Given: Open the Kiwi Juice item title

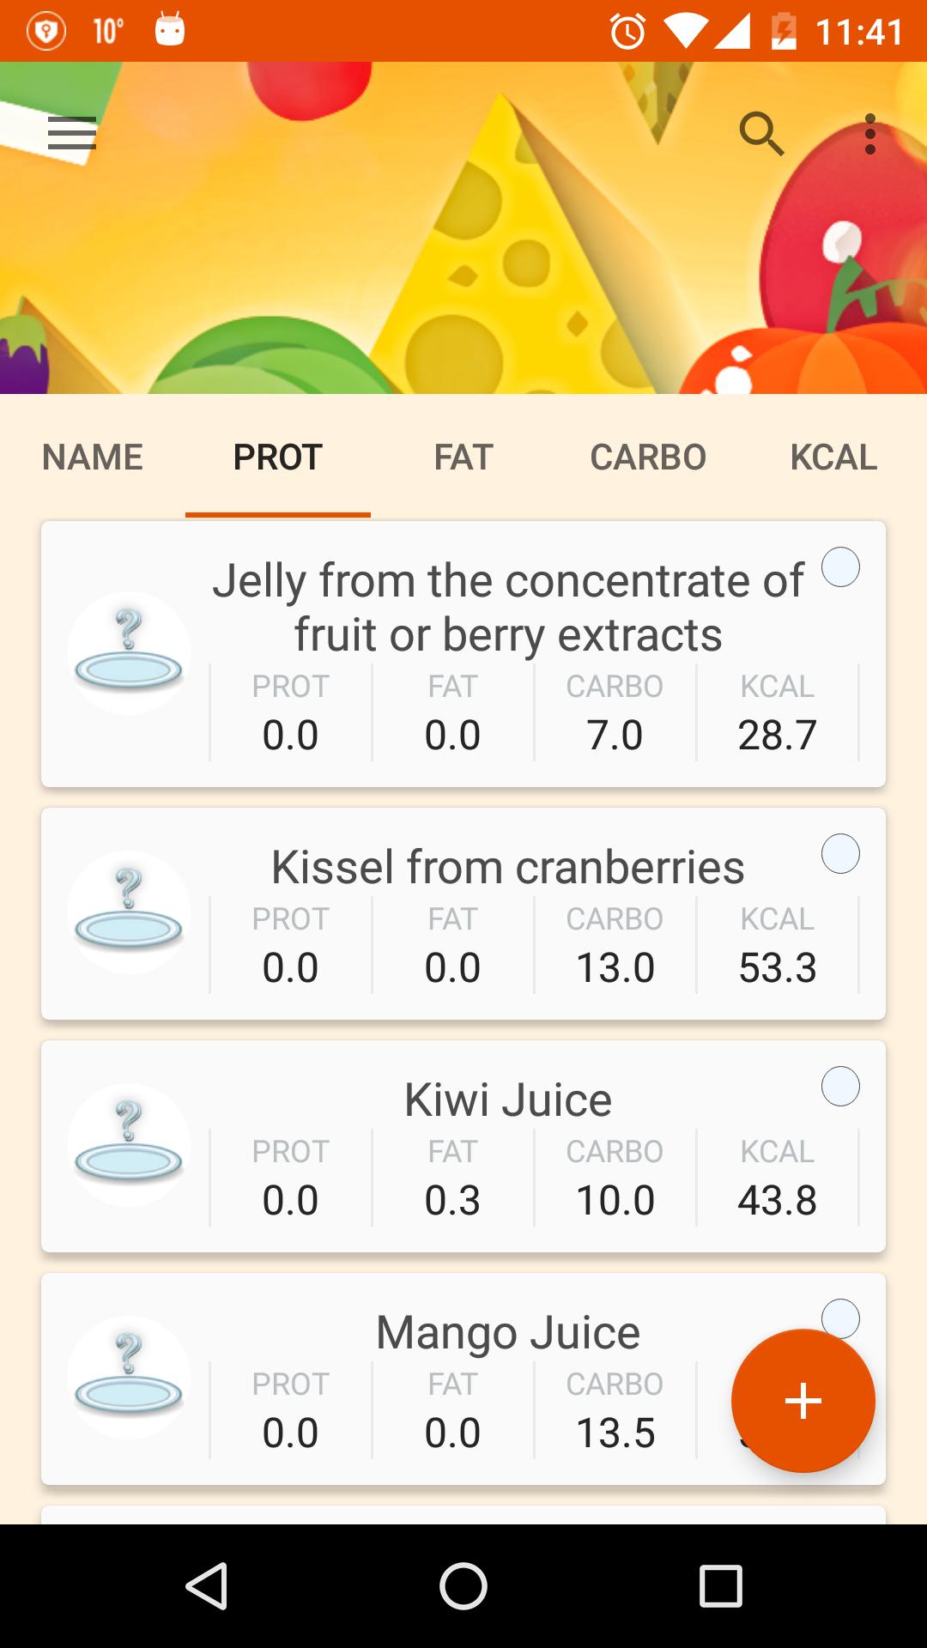Looking at the screenshot, I should pos(508,1100).
